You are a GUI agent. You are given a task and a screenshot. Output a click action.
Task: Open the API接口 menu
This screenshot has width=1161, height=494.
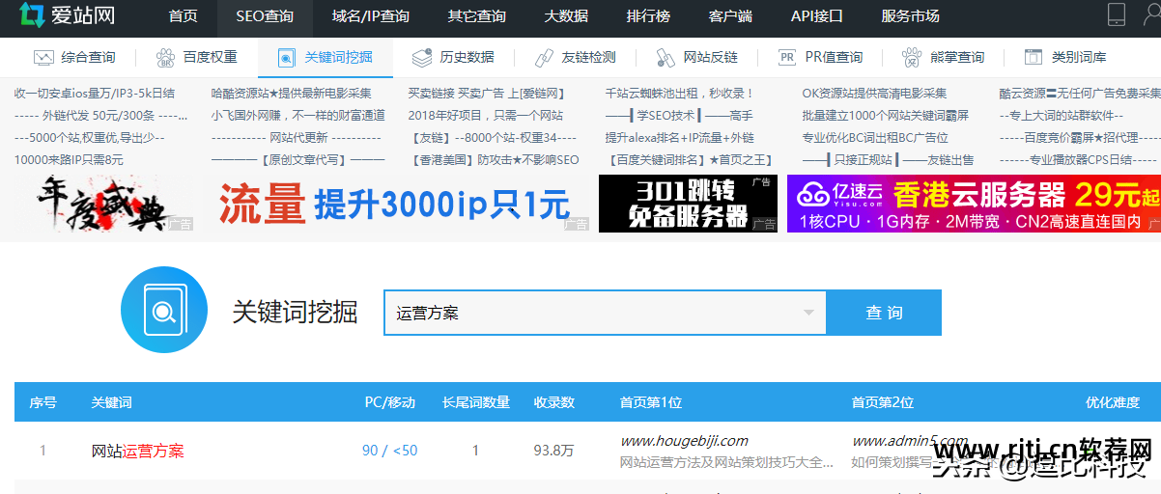point(817,16)
